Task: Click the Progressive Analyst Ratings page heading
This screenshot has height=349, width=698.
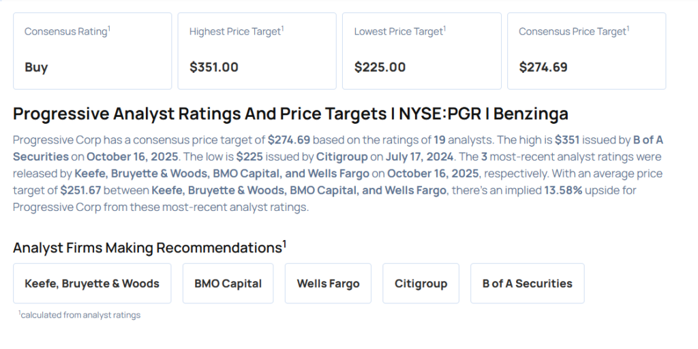Action: 290,114
